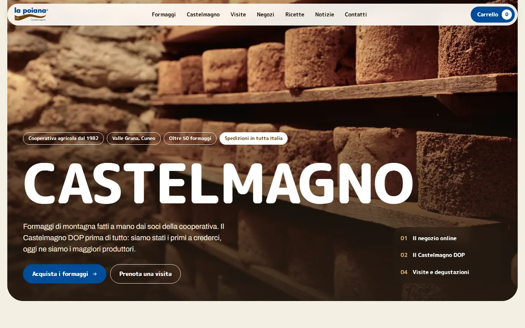Go to the Castelmagno page

click(x=203, y=15)
